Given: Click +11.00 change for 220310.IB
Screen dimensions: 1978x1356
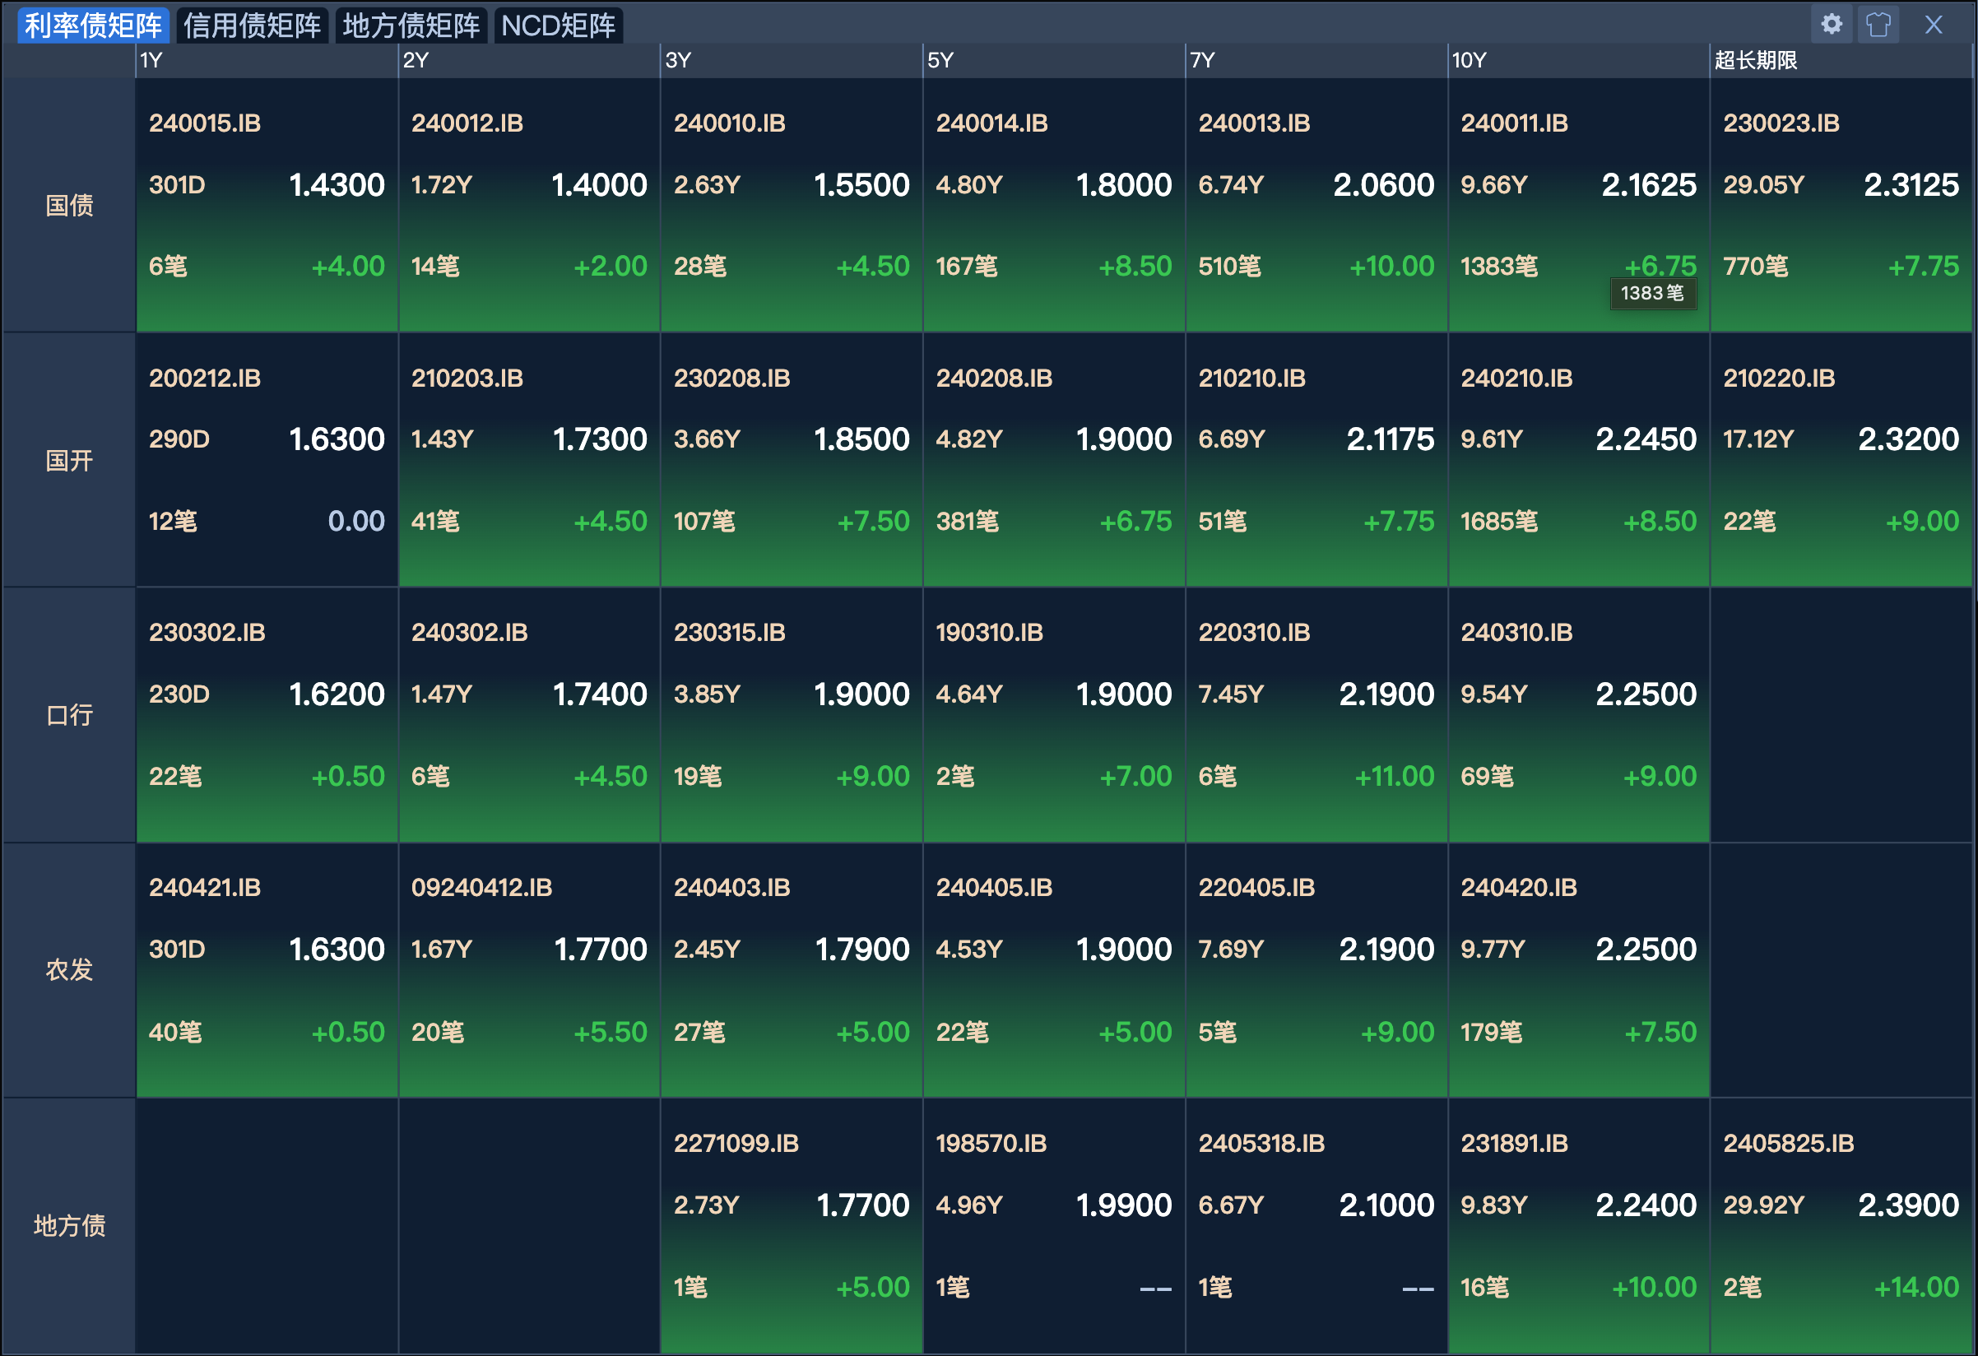Looking at the screenshot, I should pyautogui.click(x=1394, y=776).
